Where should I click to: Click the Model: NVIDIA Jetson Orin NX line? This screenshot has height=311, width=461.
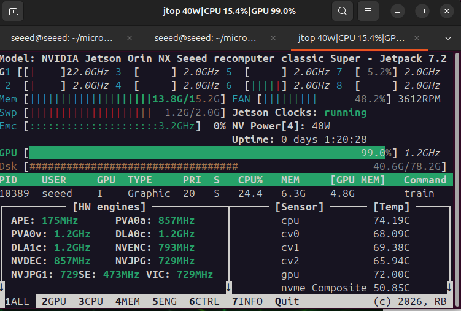point(223,59)
